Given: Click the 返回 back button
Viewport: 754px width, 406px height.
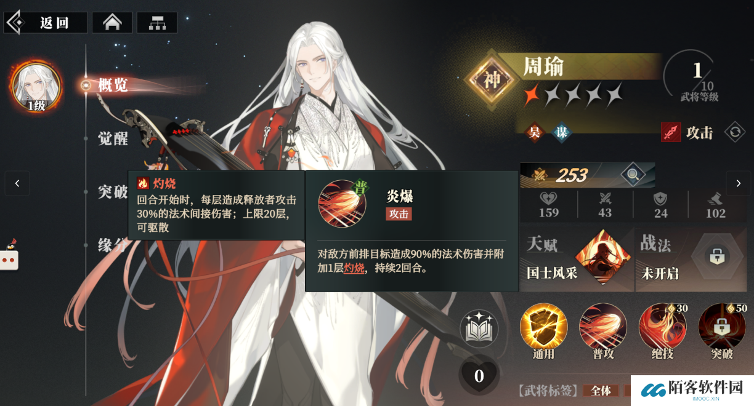Looking at the screenshot, I should [x=46, y=23].
